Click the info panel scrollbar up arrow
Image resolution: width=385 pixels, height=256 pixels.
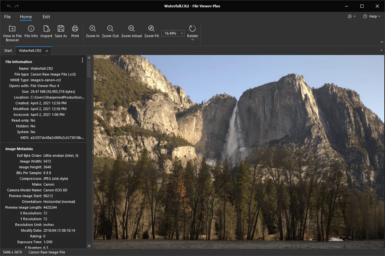[89, 58]
